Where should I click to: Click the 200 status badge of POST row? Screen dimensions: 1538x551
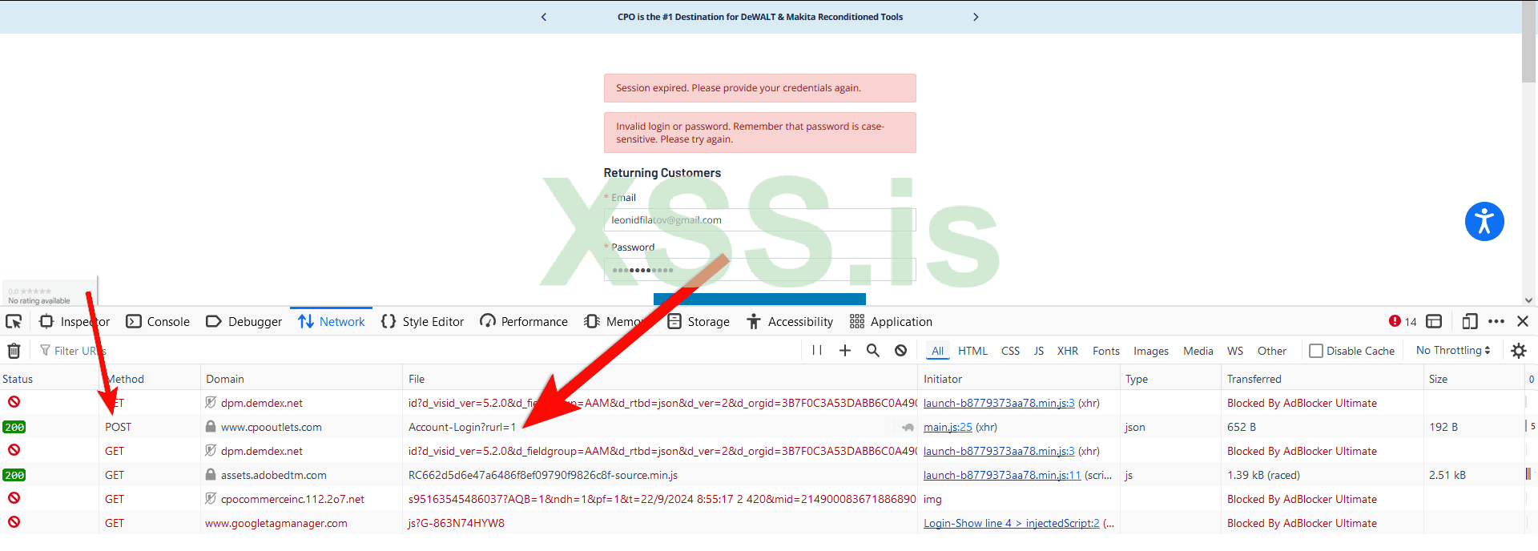pos(14,427)
